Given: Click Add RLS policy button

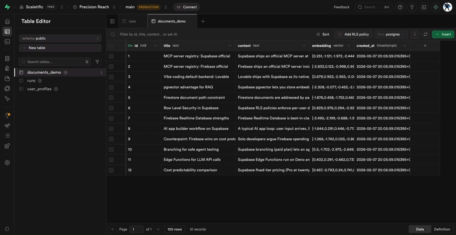Looking at the screenshot, I should [353, 34].
